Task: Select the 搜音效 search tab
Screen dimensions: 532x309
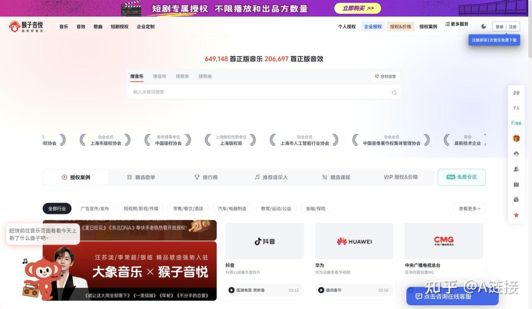Action: (160, 76)
